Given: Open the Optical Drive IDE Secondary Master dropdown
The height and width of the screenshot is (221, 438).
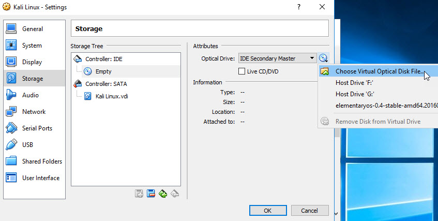Looking at the screenshot, I should click(x=277, y=58).
